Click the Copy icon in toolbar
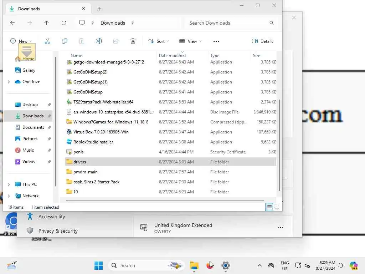The image size is (365, 274). tap(65, 41)
